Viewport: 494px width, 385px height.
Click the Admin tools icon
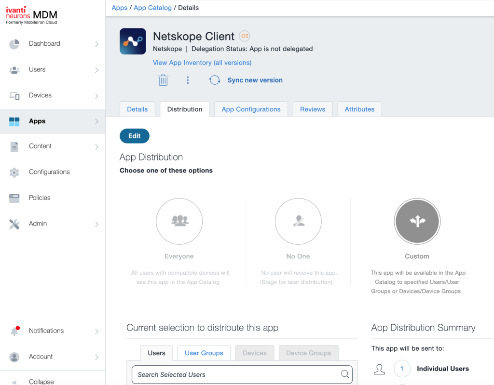[x=14, y=224]
